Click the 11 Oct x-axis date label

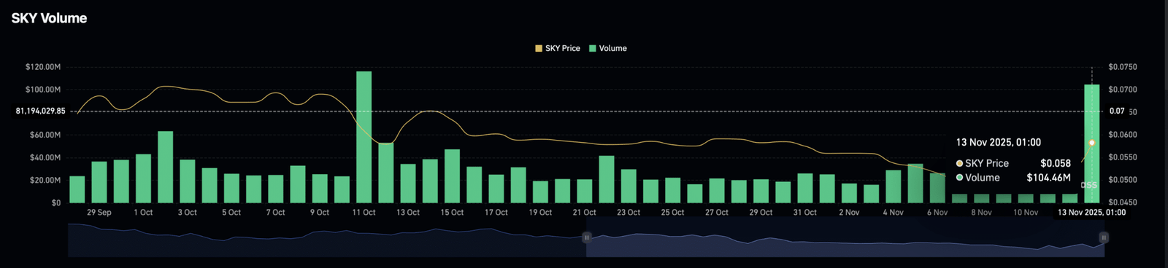pos(364,213)
